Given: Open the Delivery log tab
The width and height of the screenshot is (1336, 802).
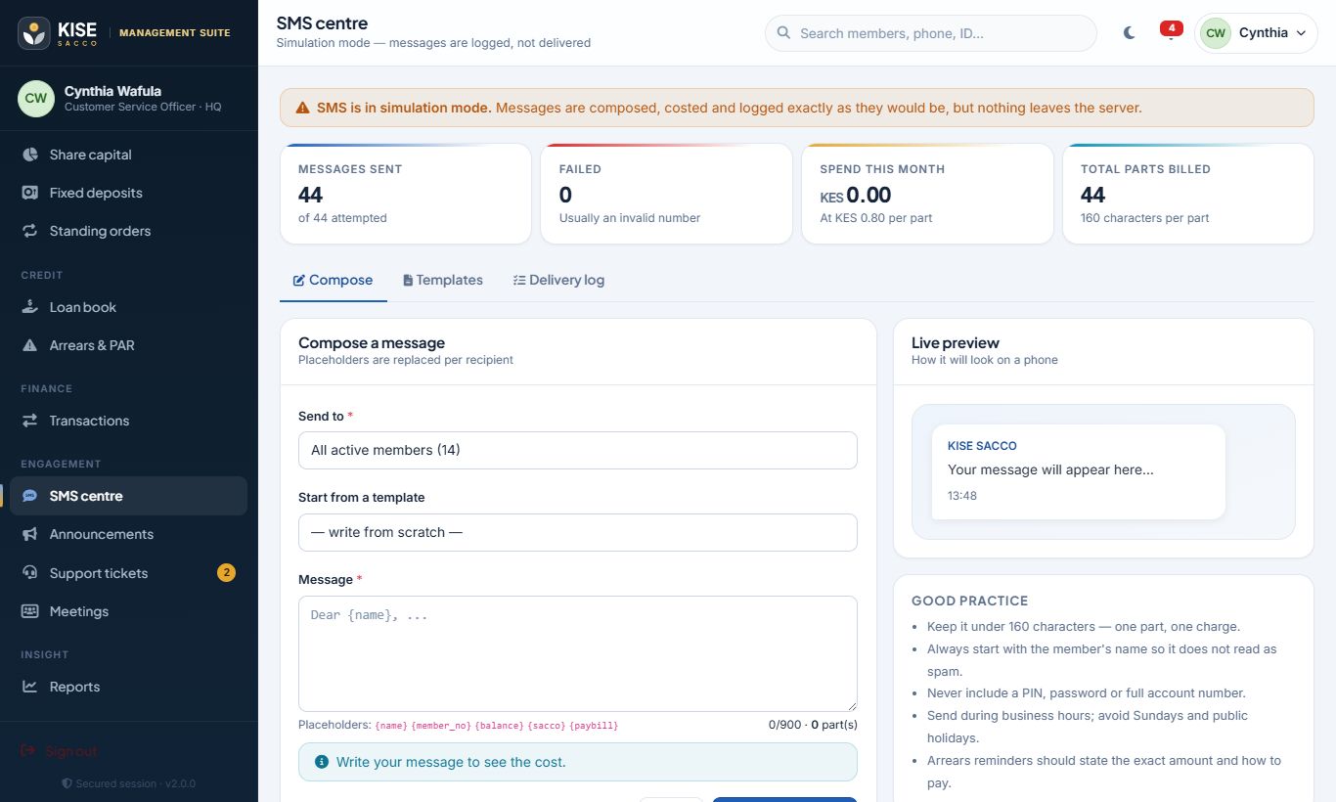Looking at the screenshot, I should tap(559, 280).
